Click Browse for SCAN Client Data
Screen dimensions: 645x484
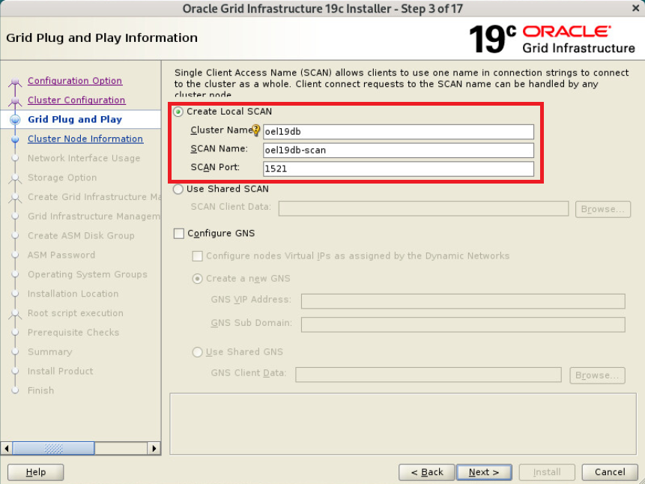(x=603, y=209)
